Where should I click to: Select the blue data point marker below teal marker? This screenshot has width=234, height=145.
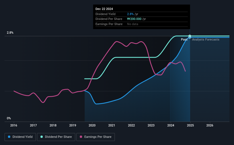tap(190, 37)
